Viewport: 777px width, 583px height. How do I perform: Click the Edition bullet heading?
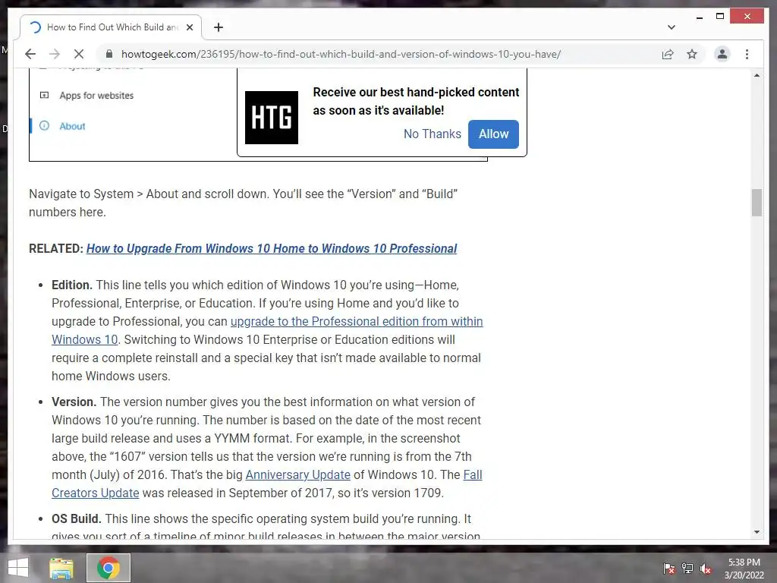pyautogui.click(x=72, y=285)
